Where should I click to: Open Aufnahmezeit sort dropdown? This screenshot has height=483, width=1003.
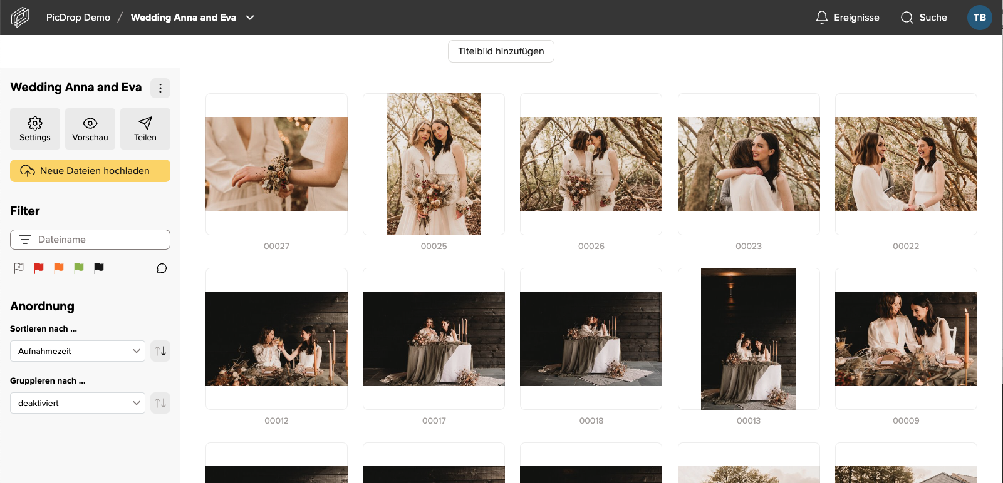point(78,351)
